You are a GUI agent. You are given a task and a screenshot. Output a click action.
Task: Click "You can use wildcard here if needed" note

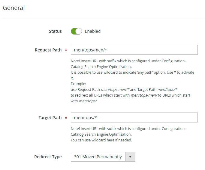101,140
